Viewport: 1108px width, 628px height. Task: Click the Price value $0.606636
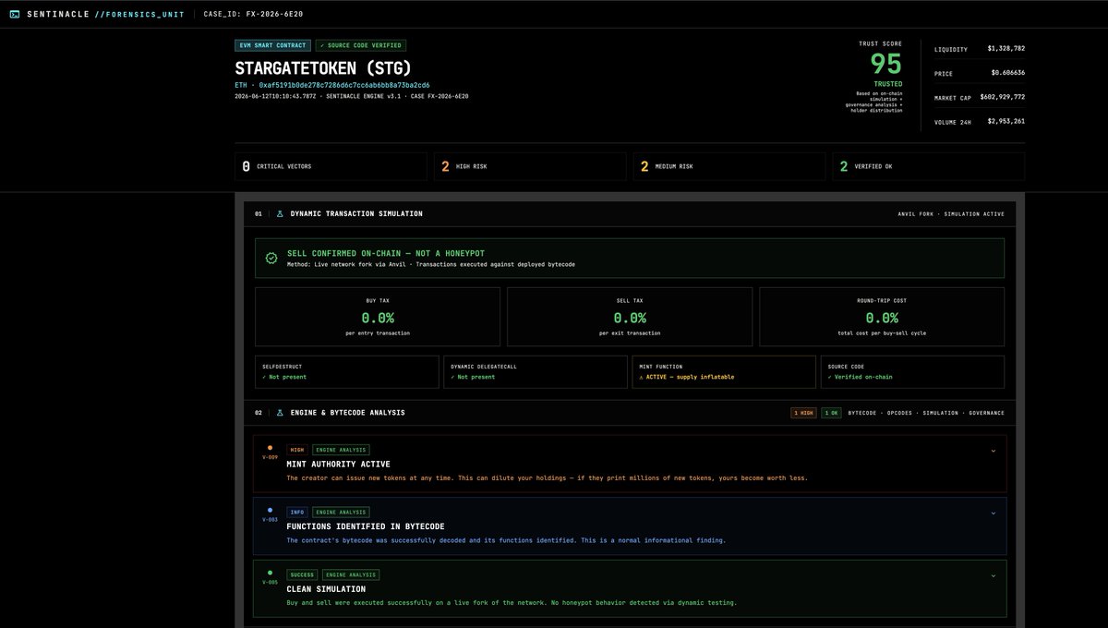pos(1007,72)
